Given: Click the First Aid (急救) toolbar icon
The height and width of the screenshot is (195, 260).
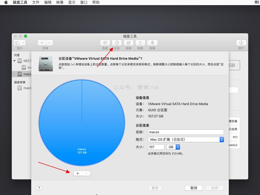Looking at the screenshot, I should pos(105,43).
